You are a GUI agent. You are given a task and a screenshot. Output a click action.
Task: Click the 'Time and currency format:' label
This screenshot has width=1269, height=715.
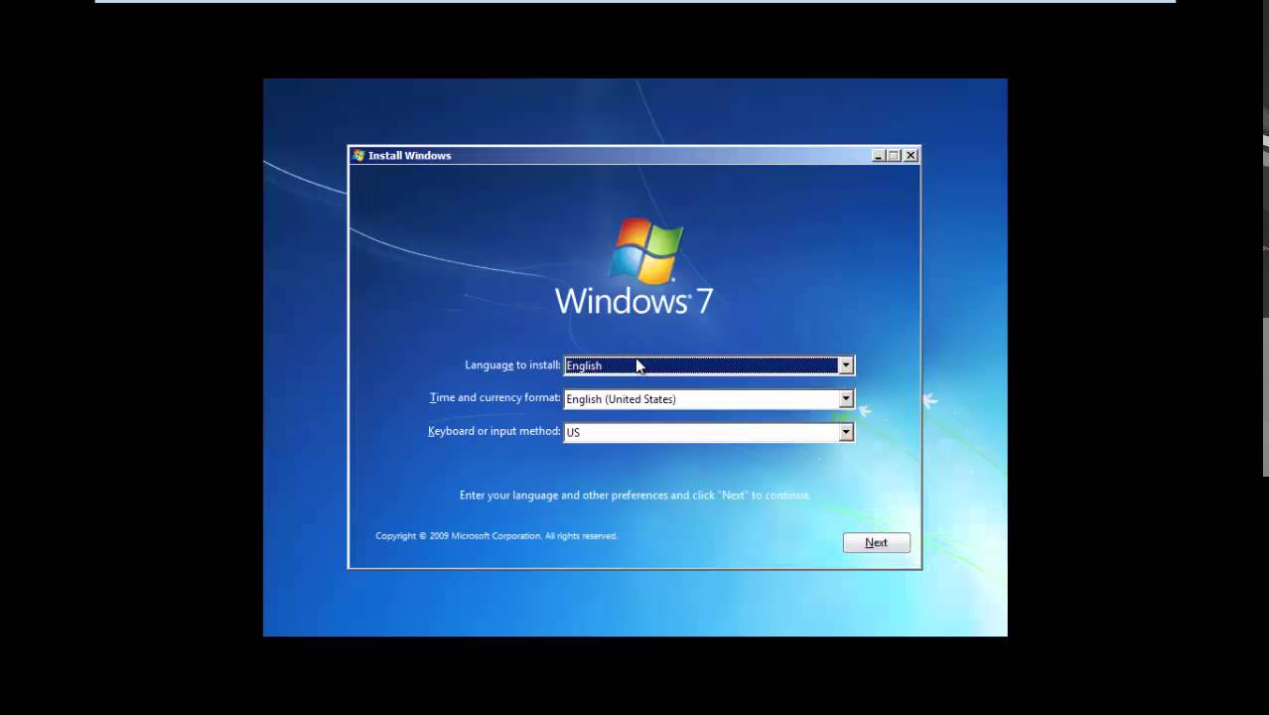pyautogui.click(x=494, y=398)
